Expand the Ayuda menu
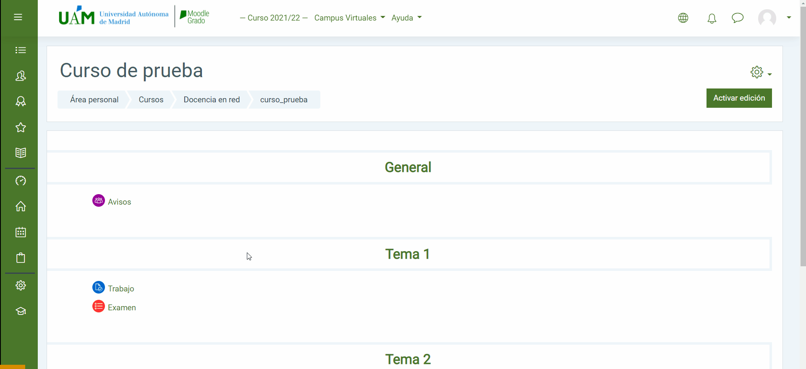This screenshot has height=369, width=806. pos(406,18)
